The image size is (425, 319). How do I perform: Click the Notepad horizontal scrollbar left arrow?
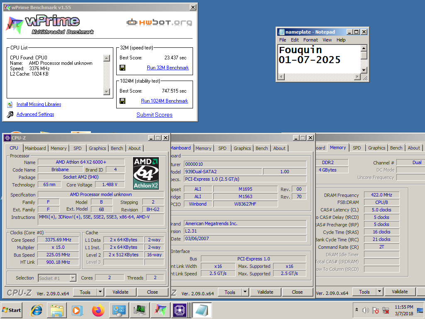click(x=282, y=77)
